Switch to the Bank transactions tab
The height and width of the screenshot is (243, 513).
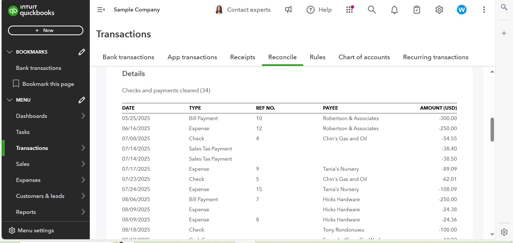(x=128, y=57)
